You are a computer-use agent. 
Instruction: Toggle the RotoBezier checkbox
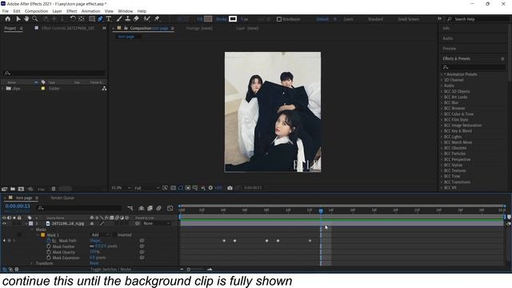point(279,19)
